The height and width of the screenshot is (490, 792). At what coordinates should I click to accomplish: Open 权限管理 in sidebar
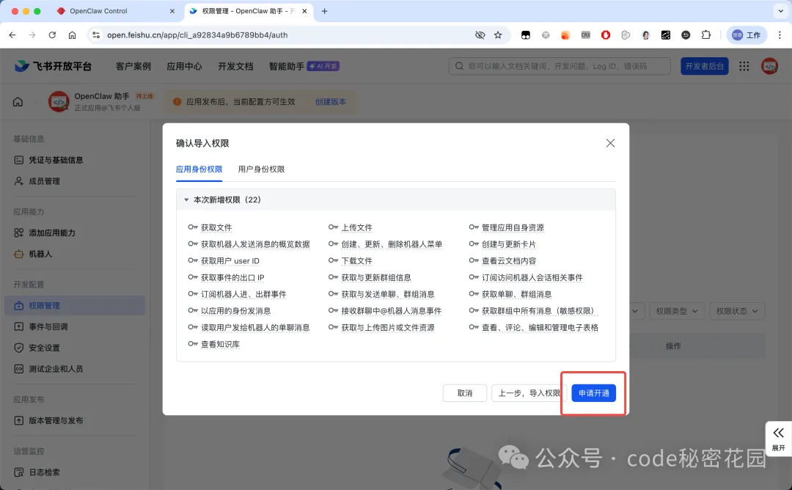click(x=75, y=306)
